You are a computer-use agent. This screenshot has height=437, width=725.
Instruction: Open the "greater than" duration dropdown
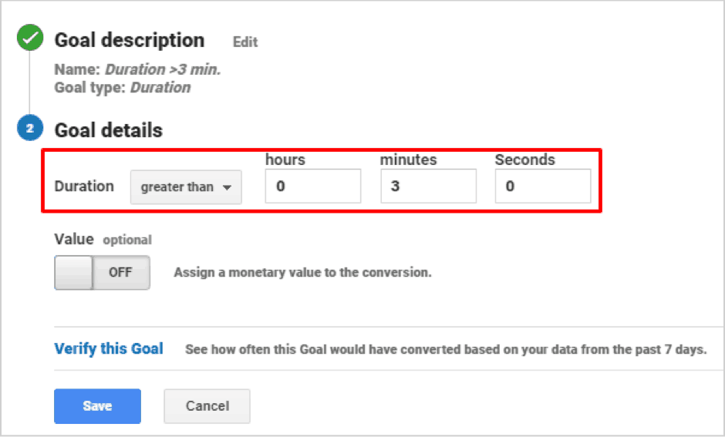coord(186,187)
